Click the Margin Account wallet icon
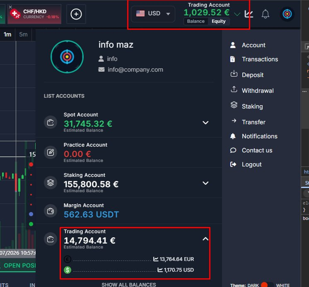This screenshot has width=309, height=287. 51,211
